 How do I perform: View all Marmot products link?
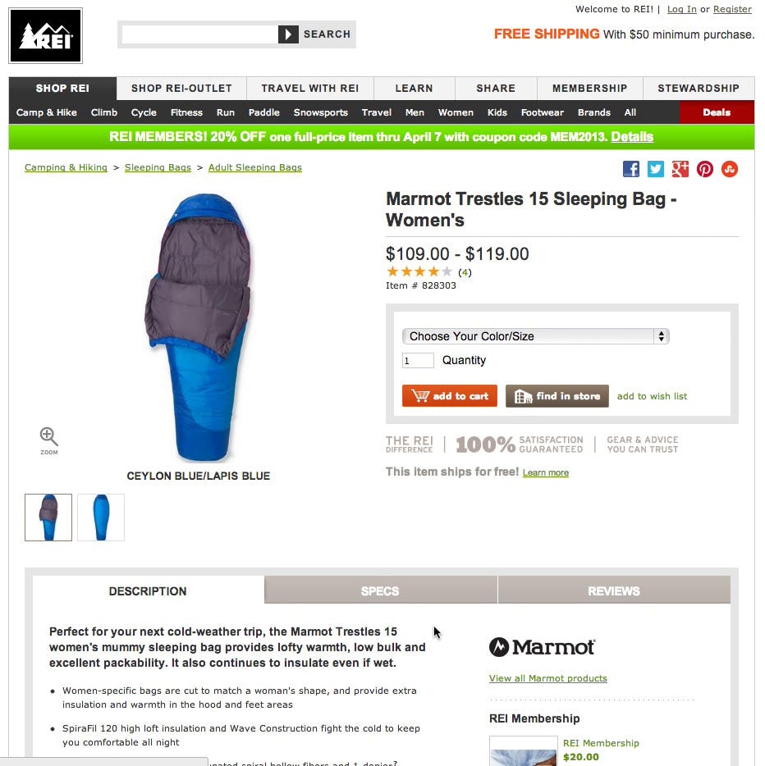(x=548, y=678)
